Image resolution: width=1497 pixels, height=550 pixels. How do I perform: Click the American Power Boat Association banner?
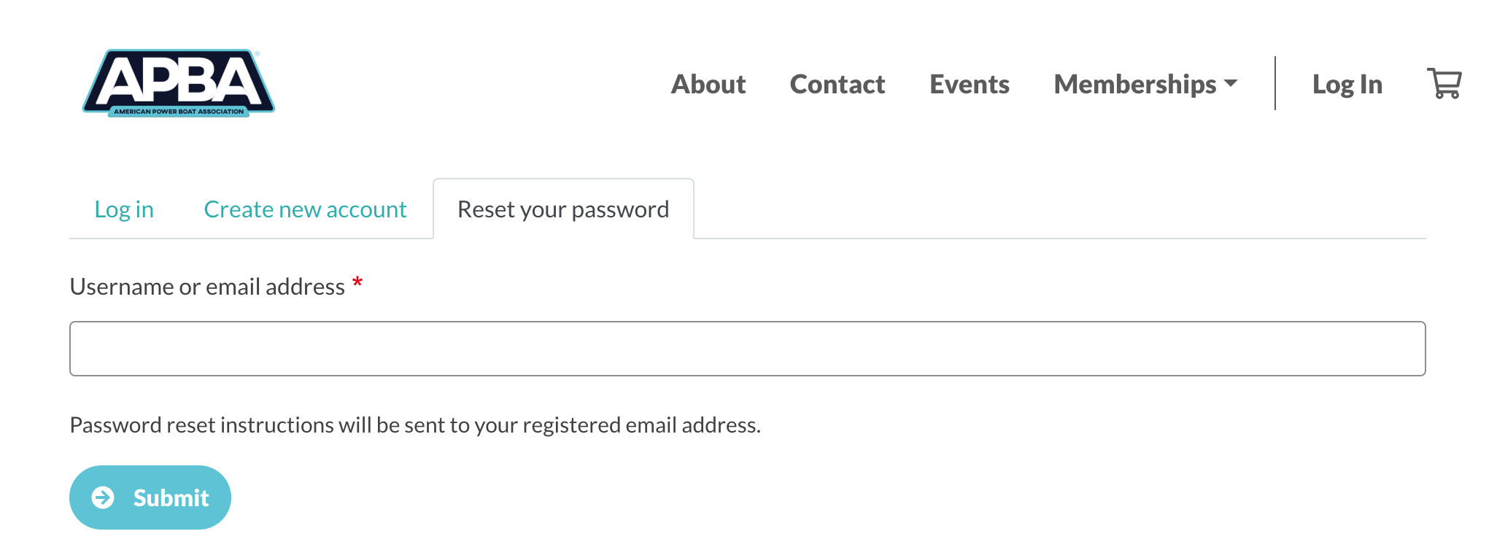tap(179, 111)
